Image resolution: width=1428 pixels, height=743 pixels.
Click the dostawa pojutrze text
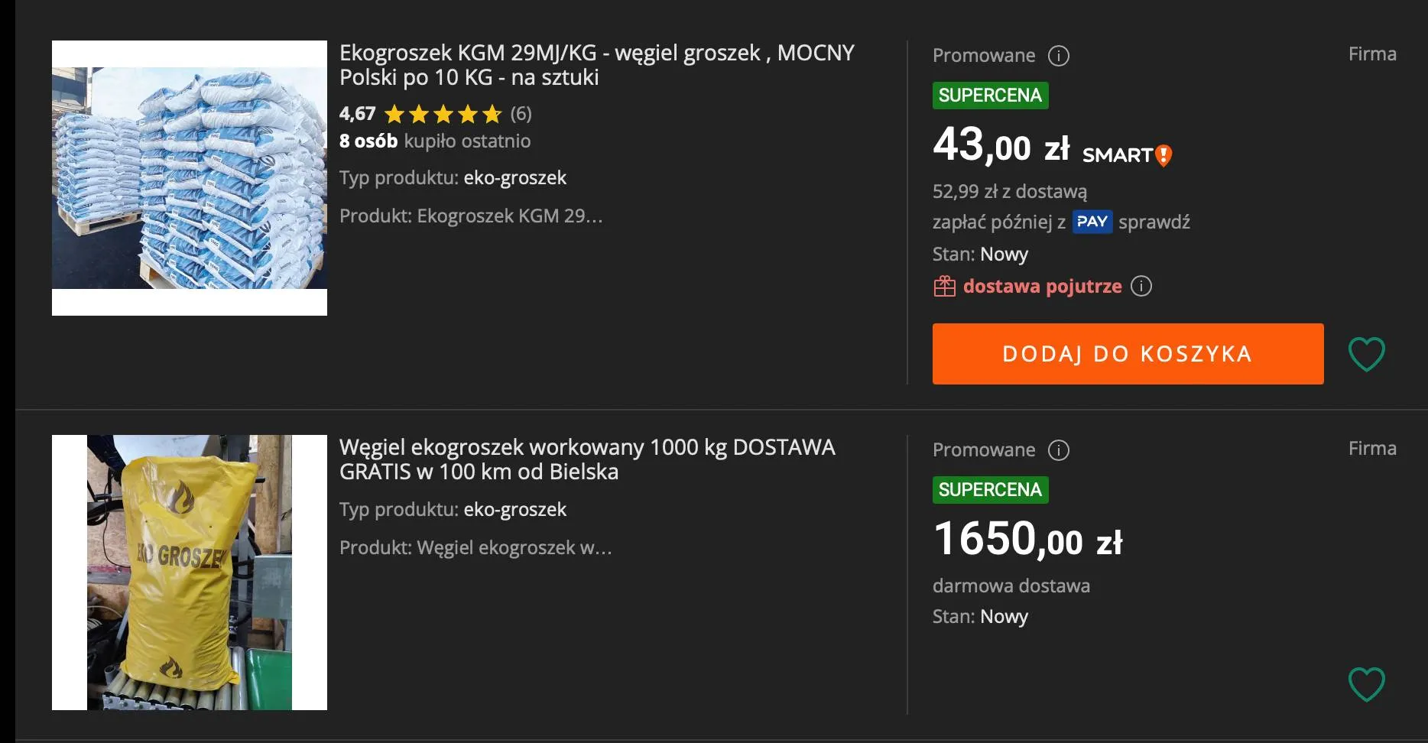point(1042,287)
